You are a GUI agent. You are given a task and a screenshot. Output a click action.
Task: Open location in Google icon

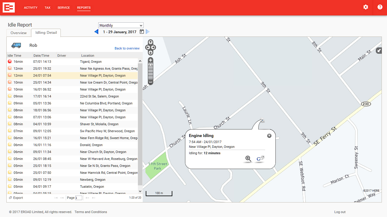click(x=260, y=159)
